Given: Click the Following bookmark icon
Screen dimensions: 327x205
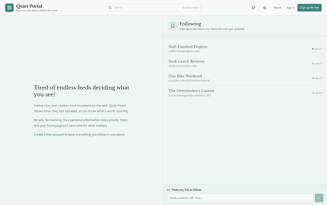Looking at the screenshot, I should coord(173,26).
